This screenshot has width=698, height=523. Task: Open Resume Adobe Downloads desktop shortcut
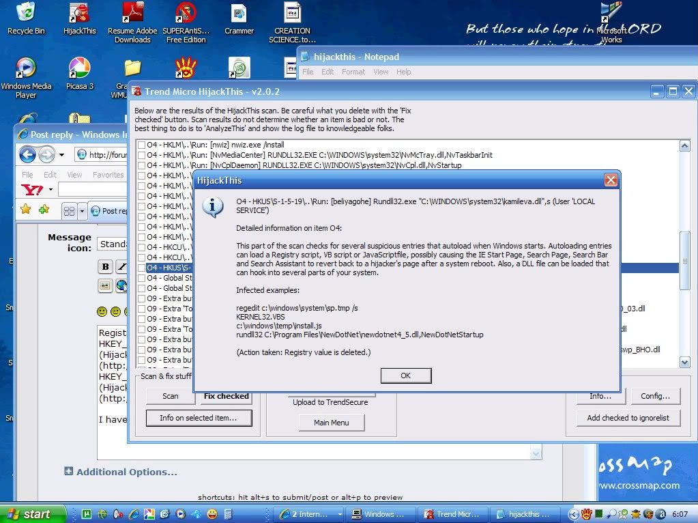click(132, 23)
